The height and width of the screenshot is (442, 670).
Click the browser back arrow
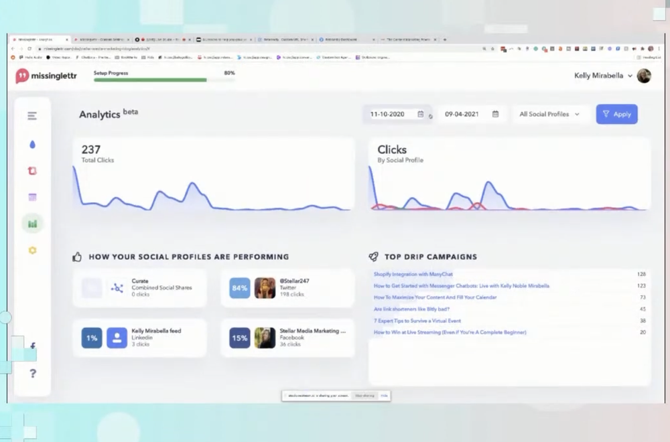click(x=13, y=49)
